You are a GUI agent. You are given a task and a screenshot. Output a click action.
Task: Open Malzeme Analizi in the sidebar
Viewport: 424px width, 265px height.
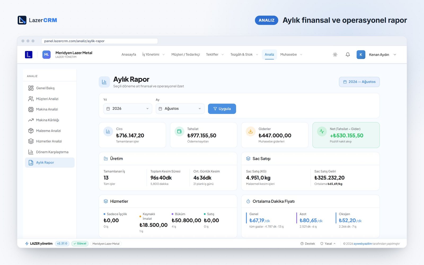pyautogui.click(x=50, y=131)
